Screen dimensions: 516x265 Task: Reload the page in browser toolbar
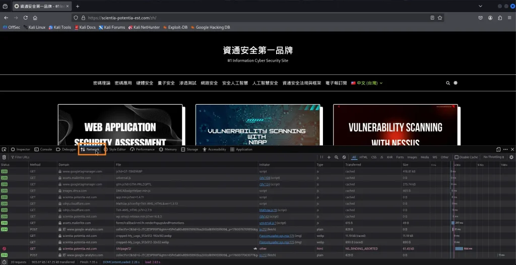pyautogui.click(x=25, y=18)
